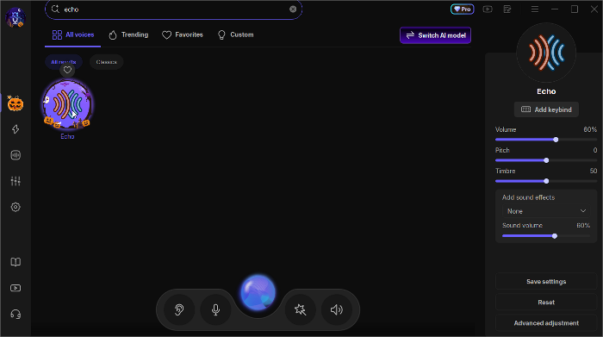The width and height of the screenshot is (603, 337).
Task: Favorite the Echo voice with heart icon
Action: (x=67, y=70)
